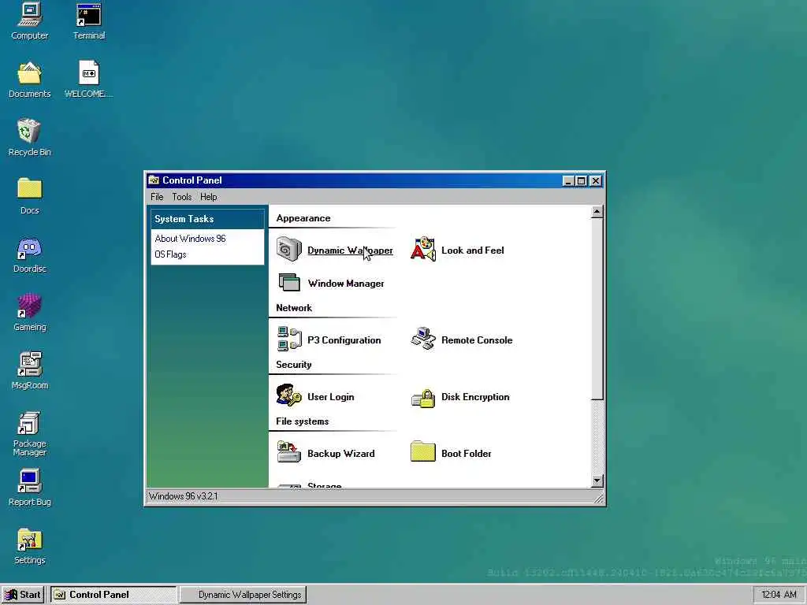
Task: Select the Gameing shortcut icon
Action: 29,306
